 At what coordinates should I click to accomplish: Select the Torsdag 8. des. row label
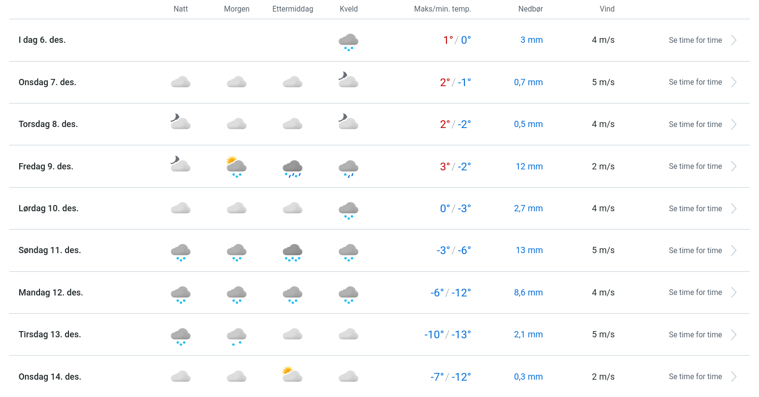(x=48, y=124)
